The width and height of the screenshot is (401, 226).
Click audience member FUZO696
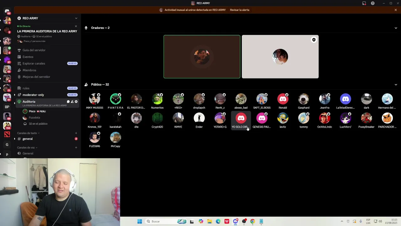coord(95,140)
